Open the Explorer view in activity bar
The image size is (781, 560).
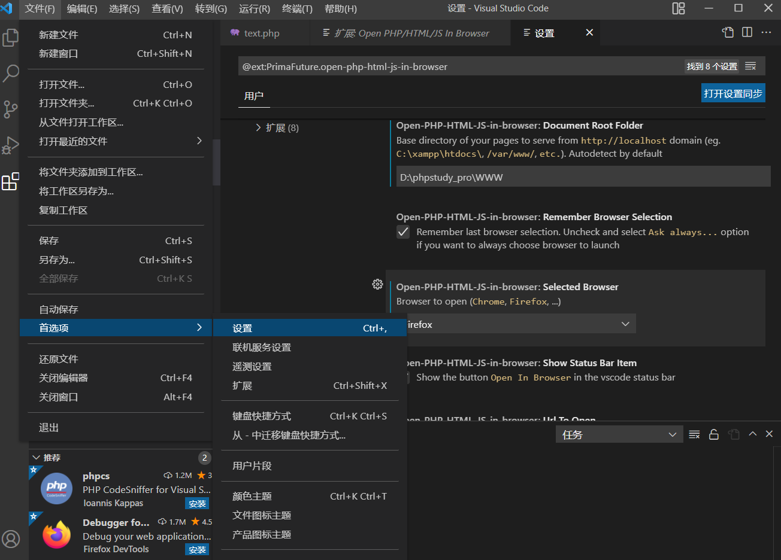[x=10, y=37]
